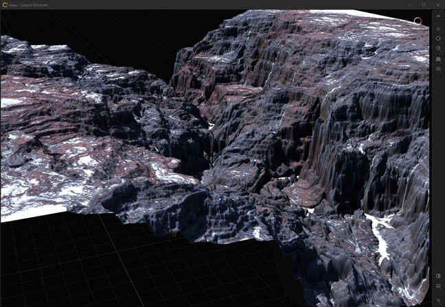The height and width of the screenshot is (307, 445).
Task: Click the green resolution indicator atop the sidebar
Action: [438, 15]
